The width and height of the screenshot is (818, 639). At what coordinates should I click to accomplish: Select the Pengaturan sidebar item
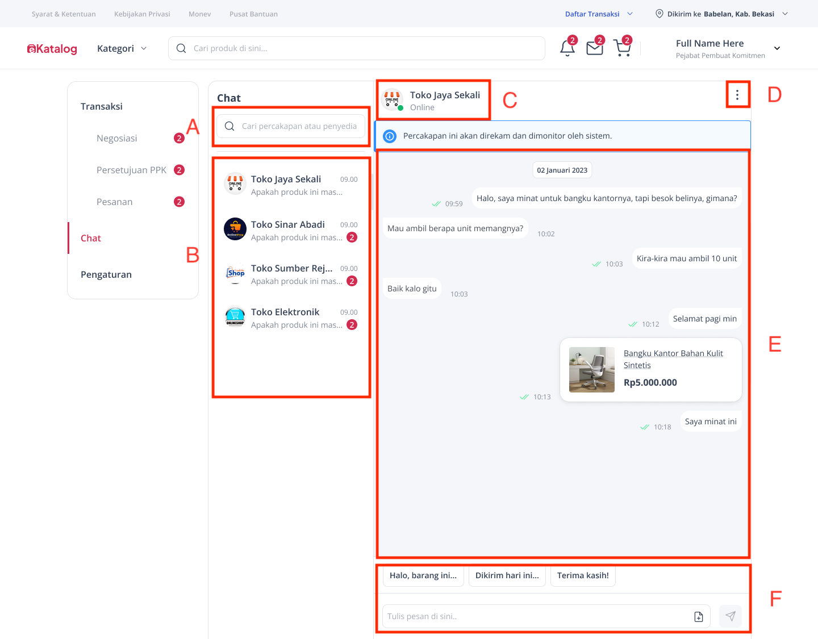[106, 274]
